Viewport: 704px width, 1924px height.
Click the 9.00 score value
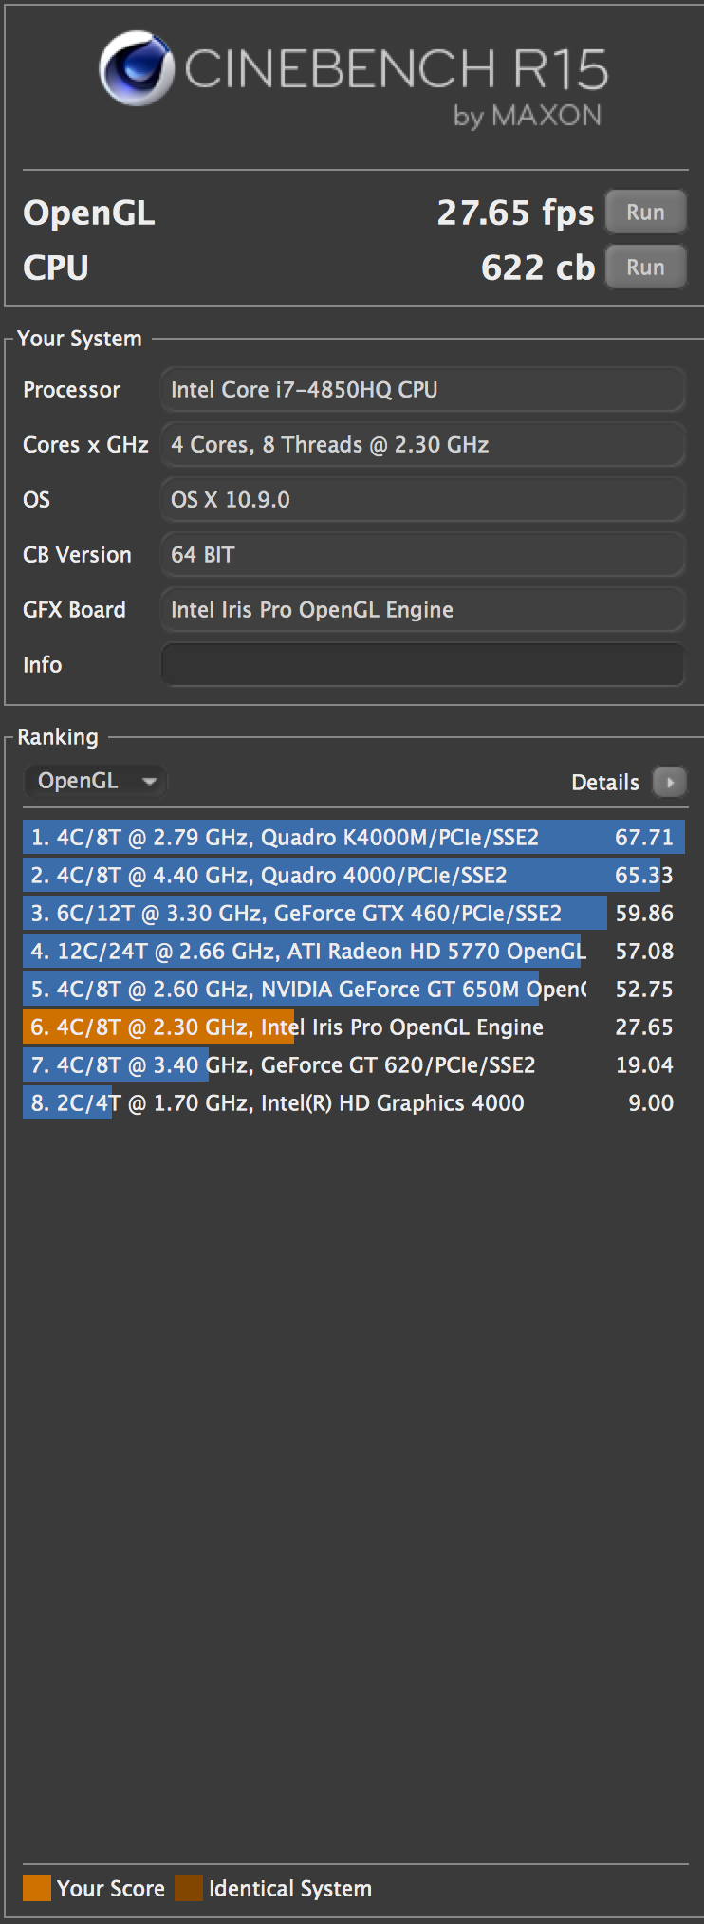[x=651, y=1103]
